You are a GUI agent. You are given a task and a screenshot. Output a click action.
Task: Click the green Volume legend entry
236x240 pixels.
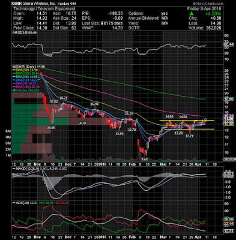26,91
